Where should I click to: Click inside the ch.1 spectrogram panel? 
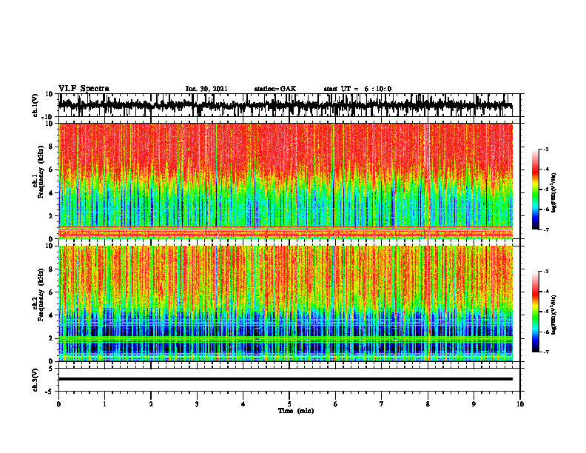click(x=285, y=181)
